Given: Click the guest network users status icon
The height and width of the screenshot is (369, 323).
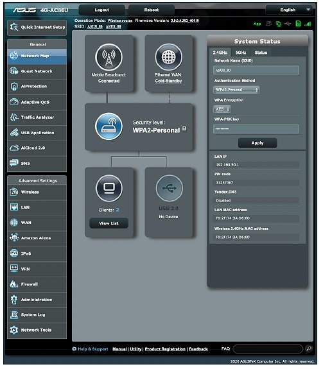Looking at the screenshot, I should coord(268,24).
